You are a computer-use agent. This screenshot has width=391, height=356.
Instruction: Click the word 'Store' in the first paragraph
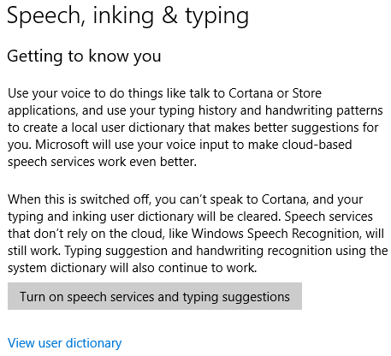click(x=306, y=93)
